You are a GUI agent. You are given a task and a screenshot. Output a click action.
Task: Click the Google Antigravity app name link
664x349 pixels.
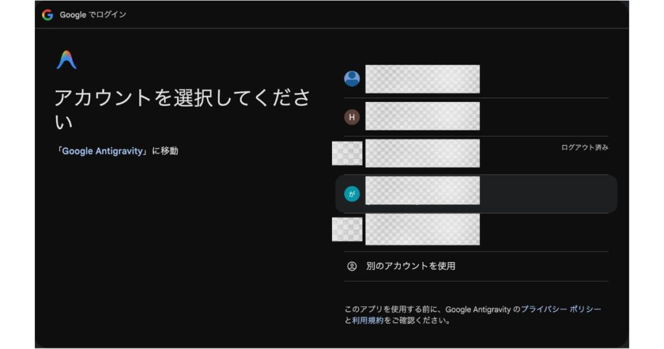point(102,151)
